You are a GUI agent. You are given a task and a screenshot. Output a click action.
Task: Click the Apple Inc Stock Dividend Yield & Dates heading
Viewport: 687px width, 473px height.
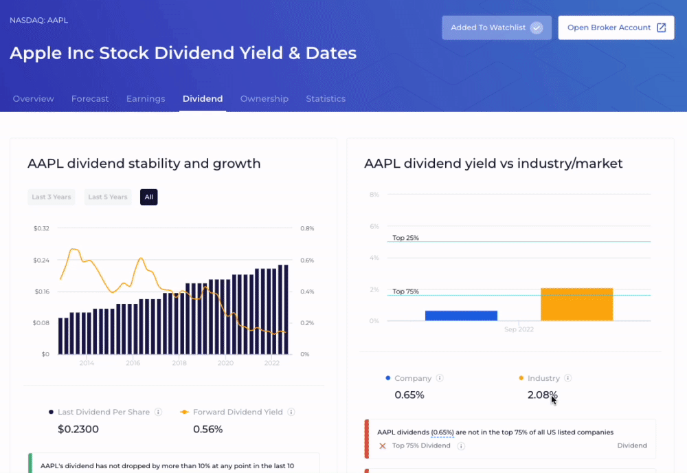pyautogui.click(x=183, y=53)
